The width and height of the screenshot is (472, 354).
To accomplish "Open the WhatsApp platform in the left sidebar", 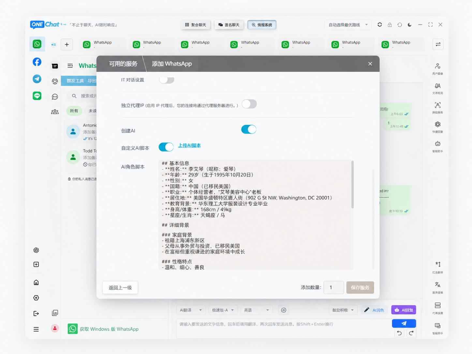I will [x=37, y=44].
